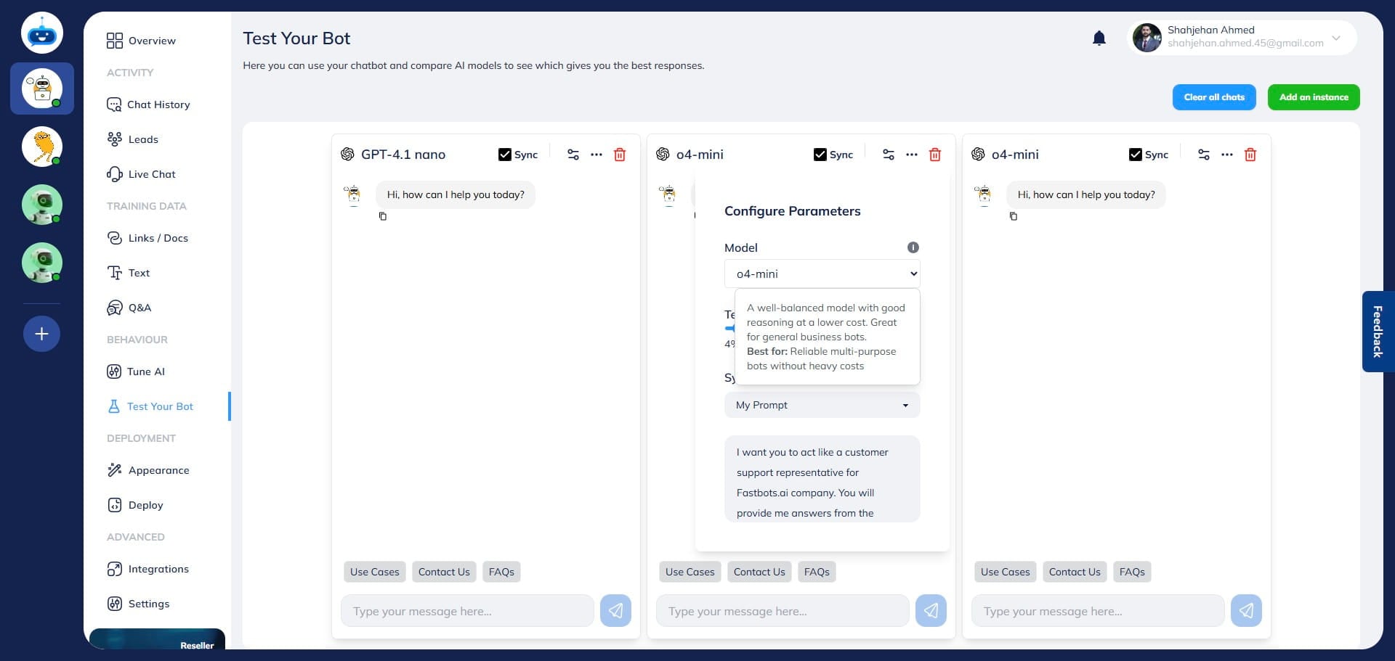Focus the message field in middle o4-mini chat

click(x=783, y=611)
